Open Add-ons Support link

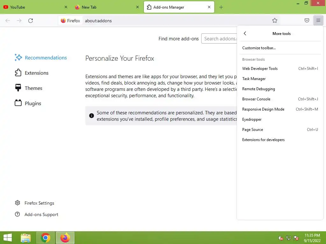[x=37, y=214]
